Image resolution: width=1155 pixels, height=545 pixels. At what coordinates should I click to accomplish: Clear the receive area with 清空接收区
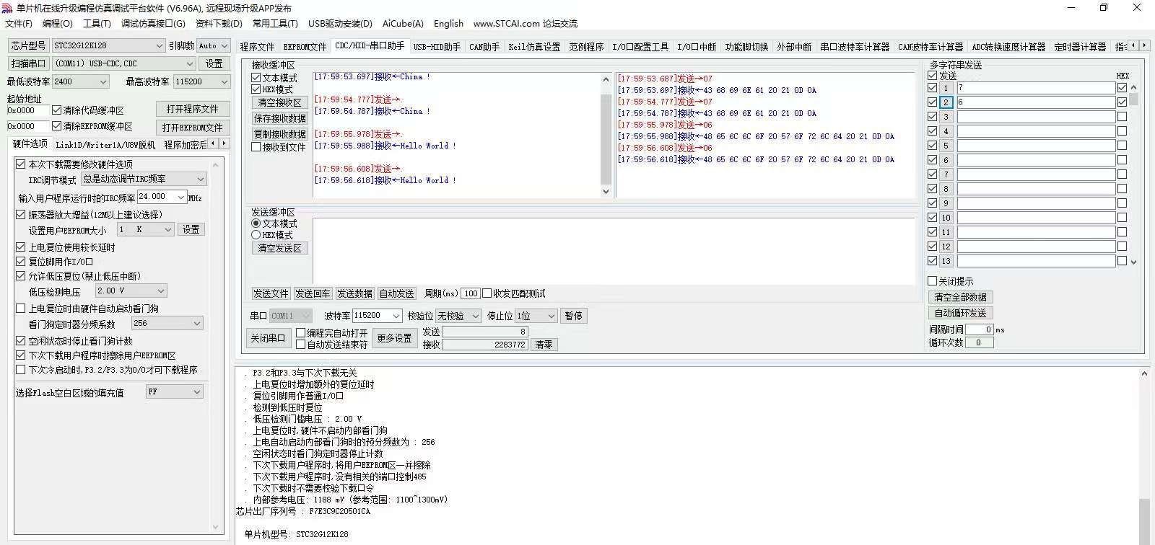(280, 102)
